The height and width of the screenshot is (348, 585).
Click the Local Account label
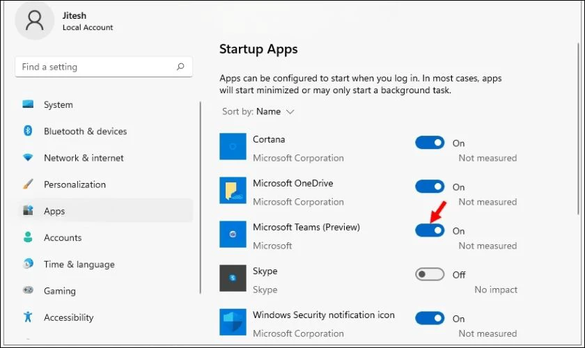coord(88,27)
